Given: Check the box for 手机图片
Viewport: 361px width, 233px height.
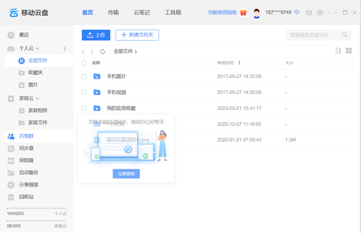Looking at the screenshot, I should click(84, 76).
